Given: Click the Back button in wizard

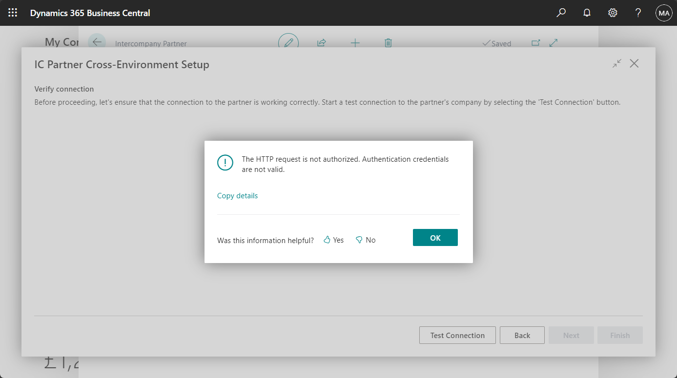Looking at the screenshot, I should tap(522, 335).
